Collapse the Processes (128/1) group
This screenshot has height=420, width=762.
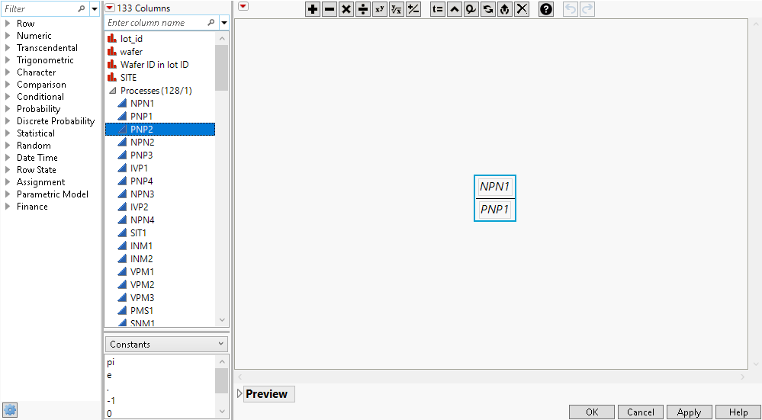[113, 90]
